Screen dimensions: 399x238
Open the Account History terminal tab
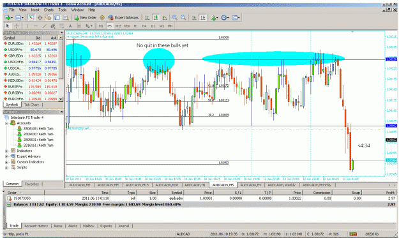[36, 226]
